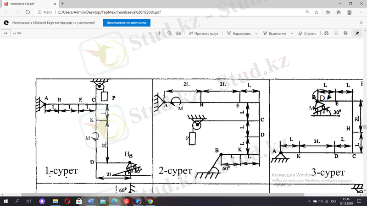Viewport: 367px width, 206px height.
Task: Click the save-as icon in PDF toolbar
Action: coord(346,33)
